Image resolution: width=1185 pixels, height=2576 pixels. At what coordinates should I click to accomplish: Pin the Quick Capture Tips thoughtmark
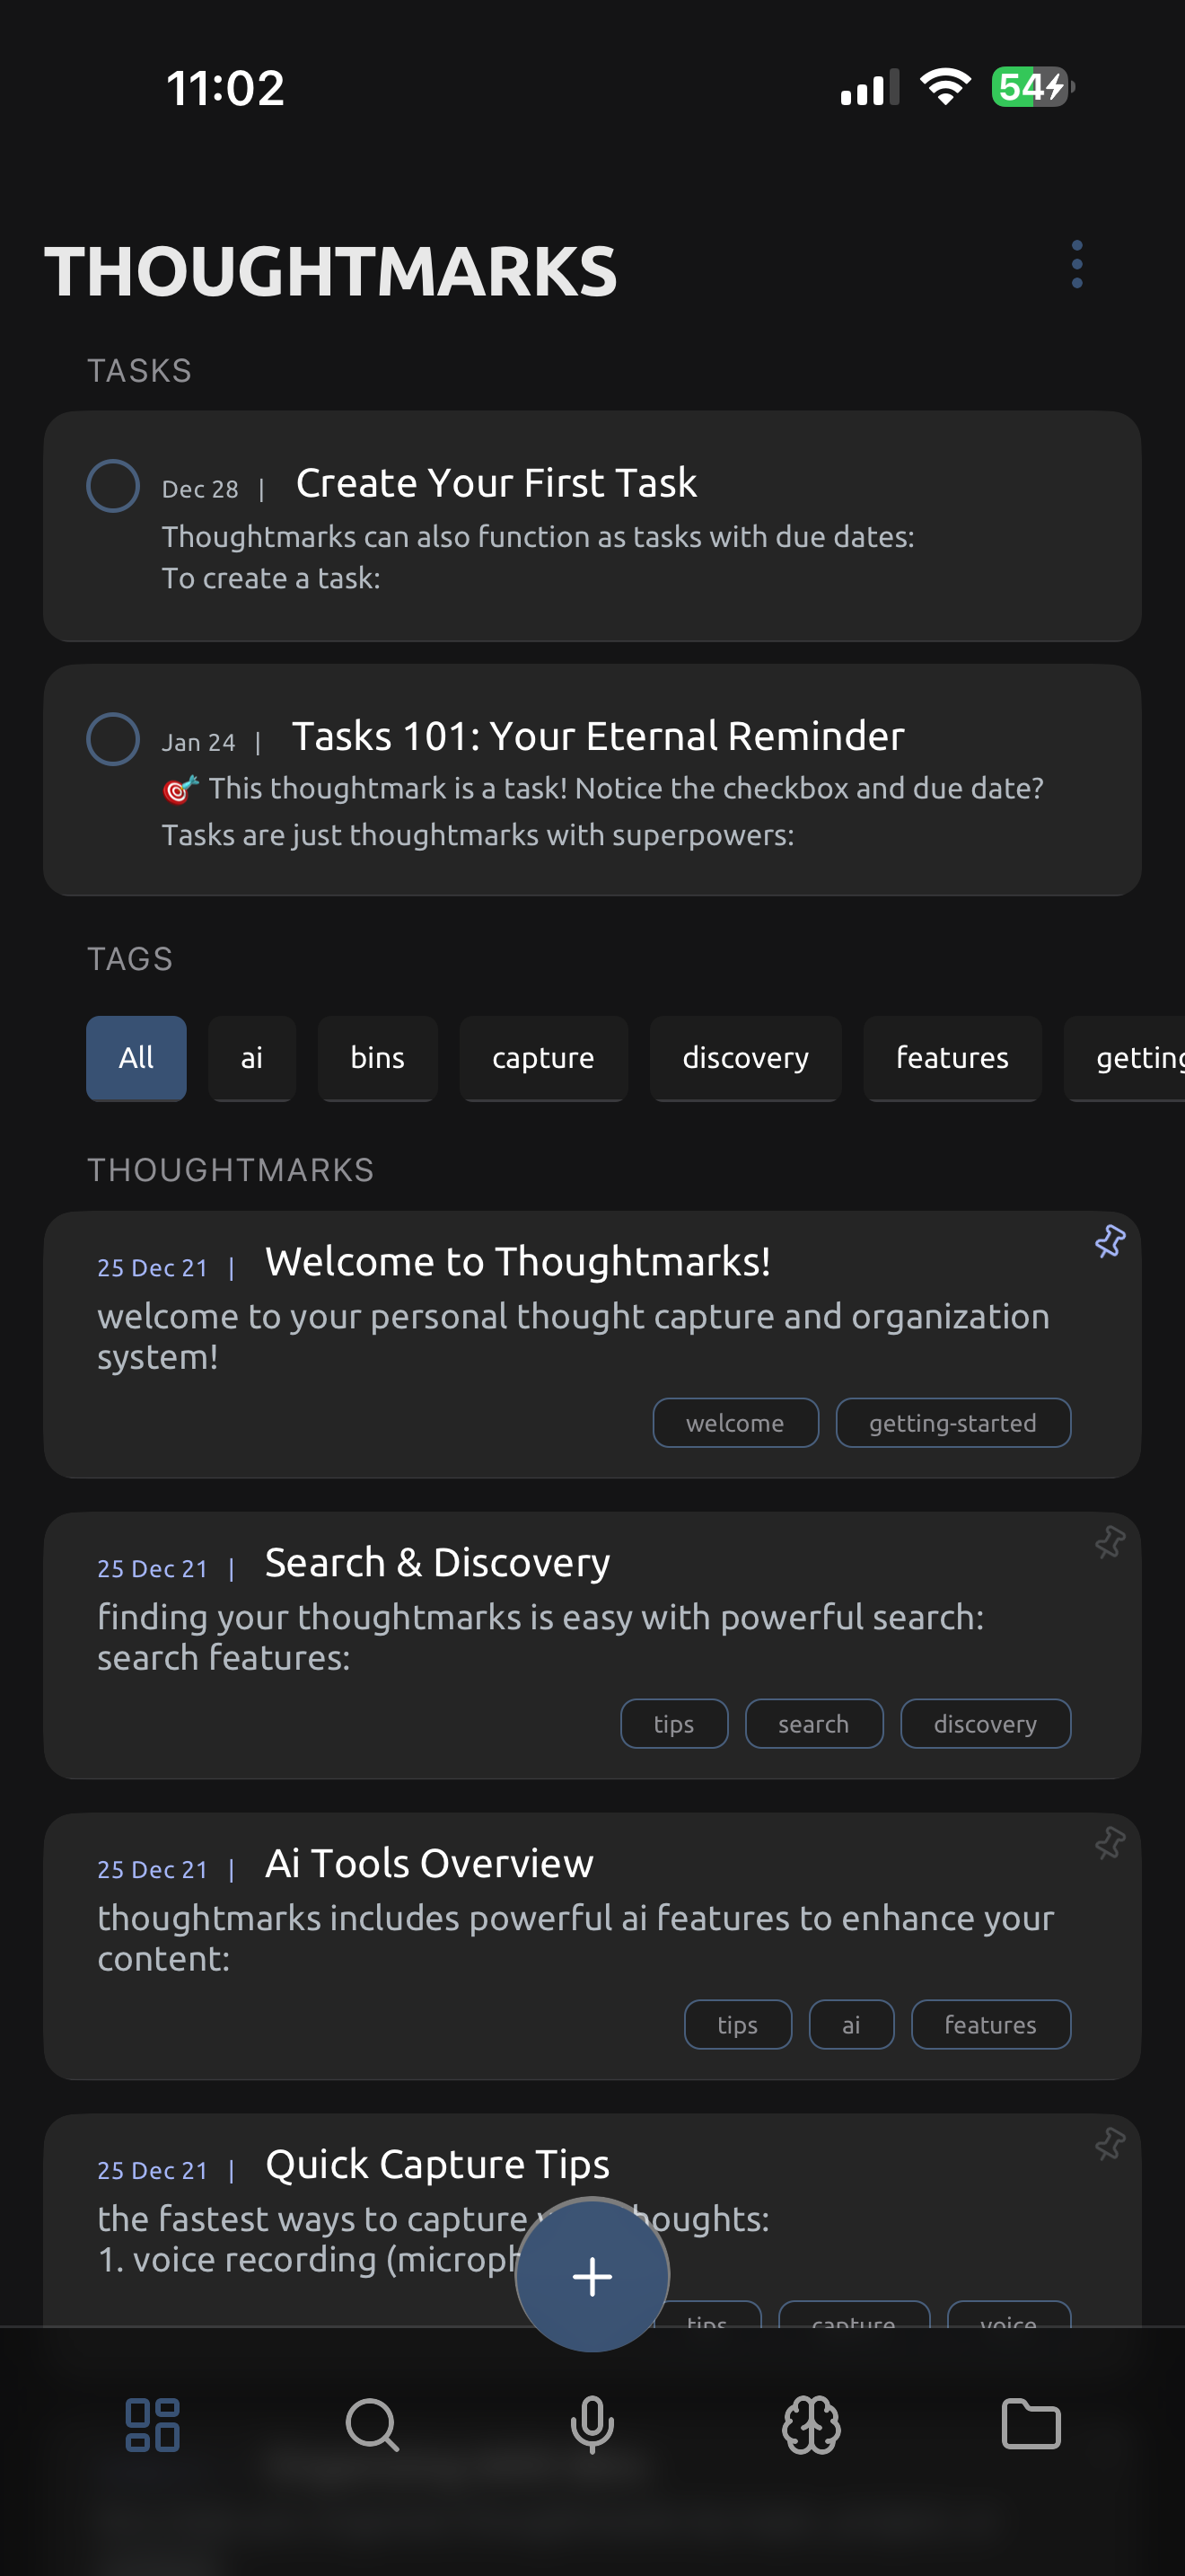[x=1109, y=2144]
